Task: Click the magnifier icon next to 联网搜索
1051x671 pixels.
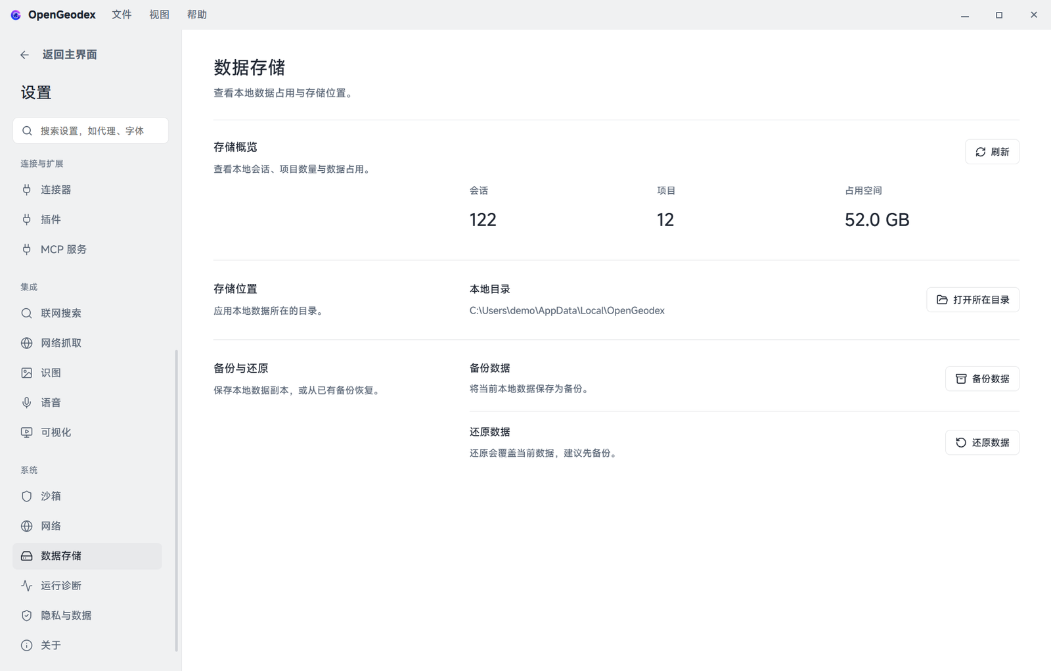Action: (x=26, y=313)
